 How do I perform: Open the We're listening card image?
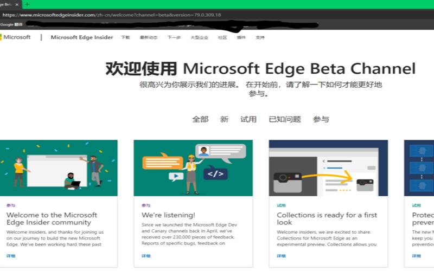193,168
